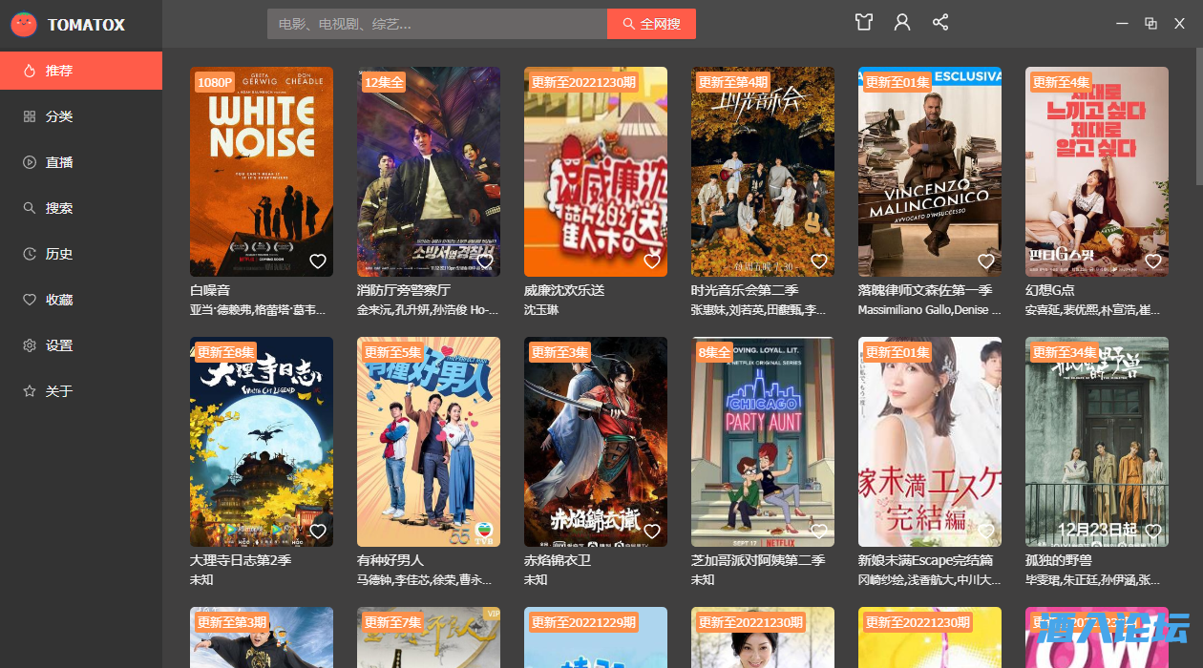Favorite White Noise with heart icon

(318, 261)
